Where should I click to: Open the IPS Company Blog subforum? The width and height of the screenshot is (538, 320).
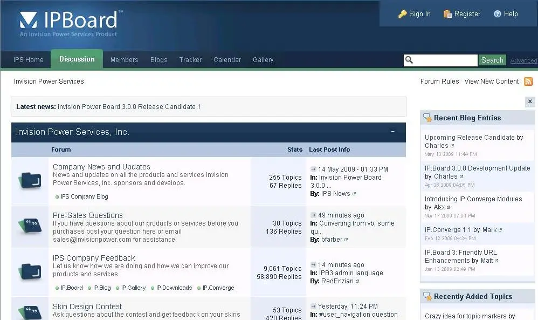85,197
